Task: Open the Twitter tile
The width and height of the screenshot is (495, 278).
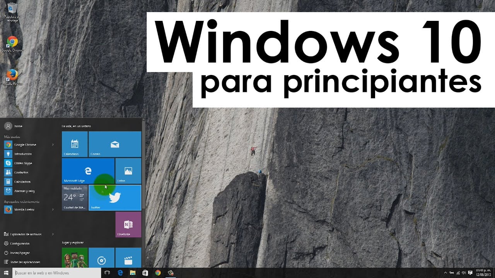Action: tap(115, 197)
